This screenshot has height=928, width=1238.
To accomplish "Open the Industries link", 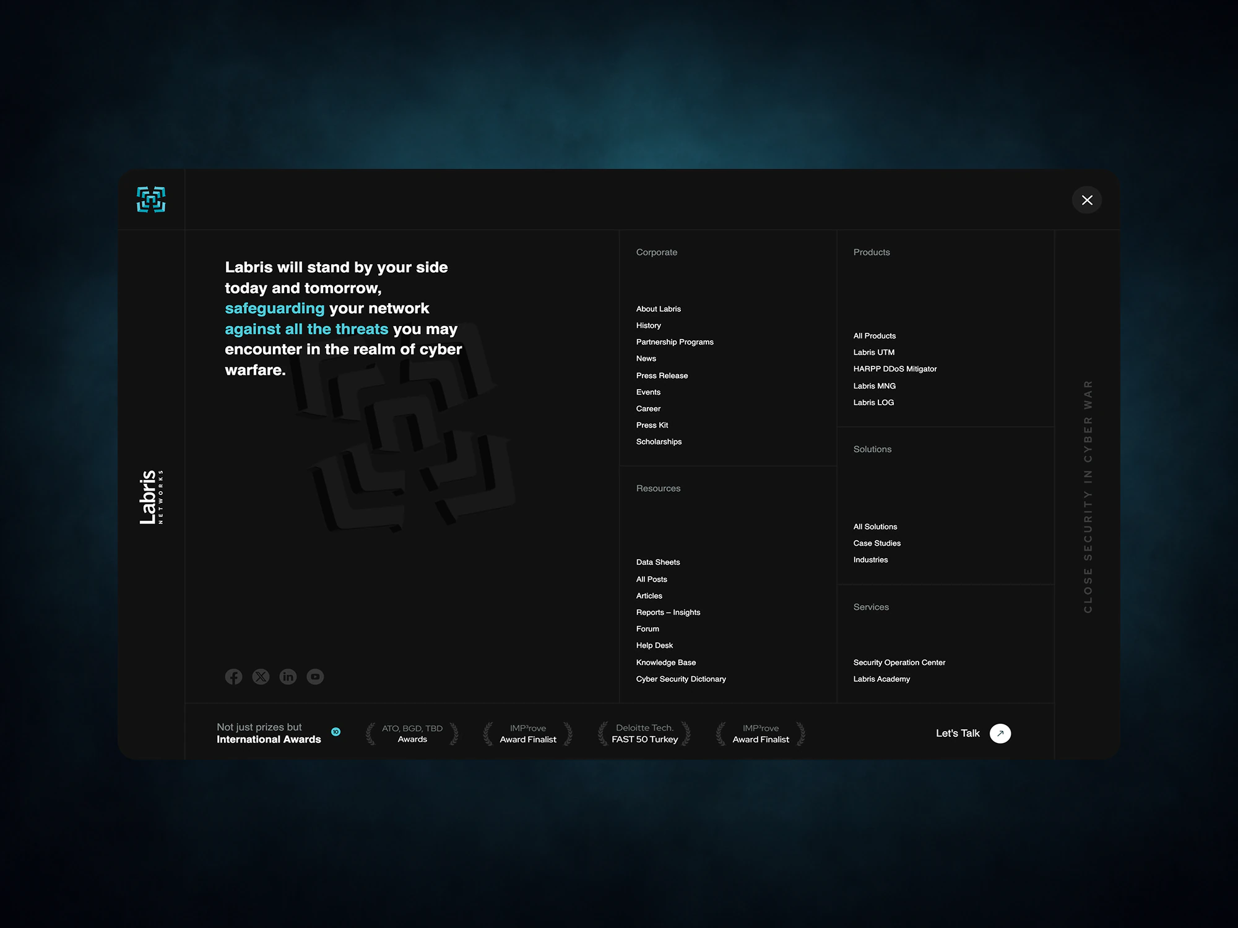I will (870, 560).
